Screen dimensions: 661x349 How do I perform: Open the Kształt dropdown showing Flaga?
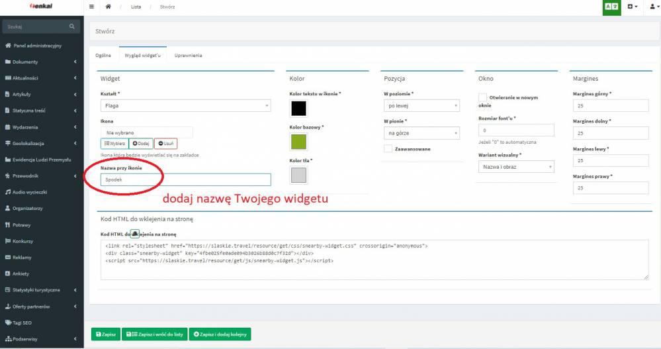185,105
